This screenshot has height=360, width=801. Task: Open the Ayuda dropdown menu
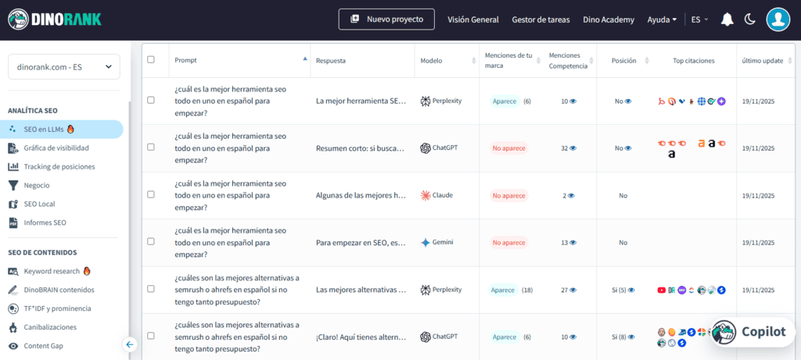[662, 20]
